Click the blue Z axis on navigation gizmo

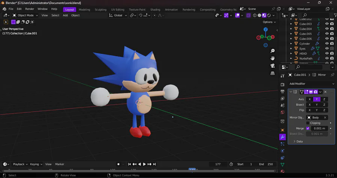[265, 29]
